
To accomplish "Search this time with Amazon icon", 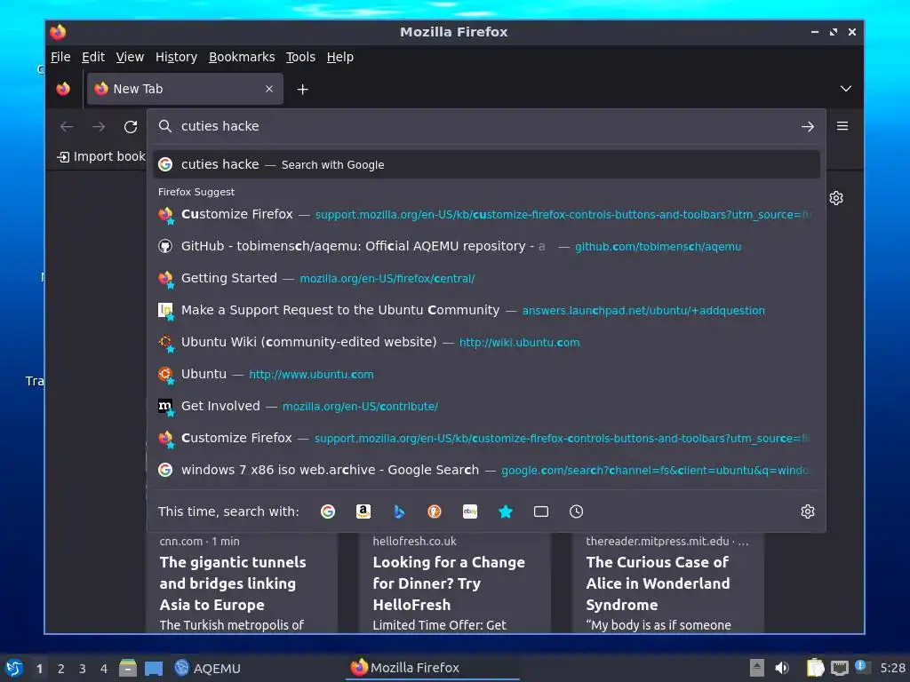I will (x=363, y=511).
